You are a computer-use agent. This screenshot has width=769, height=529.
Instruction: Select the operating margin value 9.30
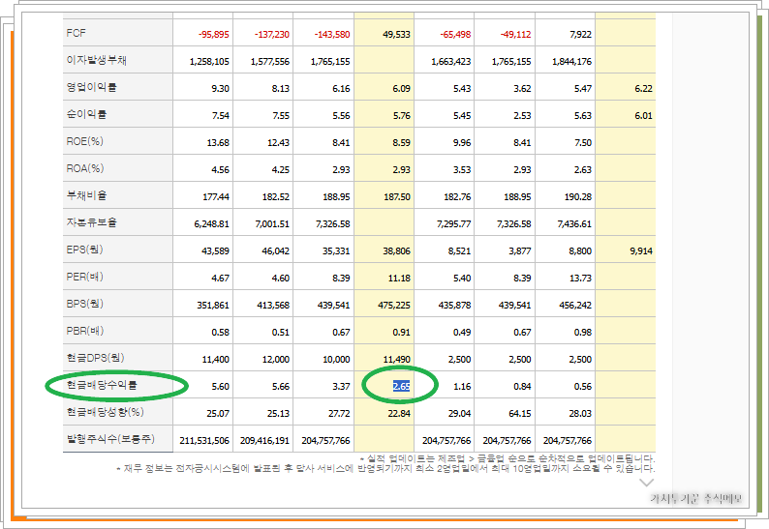pos(220,89)
